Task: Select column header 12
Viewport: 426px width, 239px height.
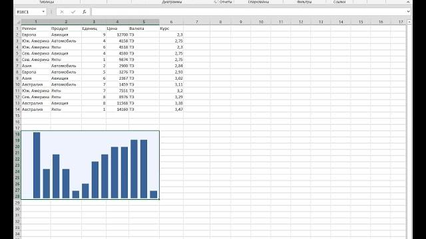Action: click(x=301, y=22)
